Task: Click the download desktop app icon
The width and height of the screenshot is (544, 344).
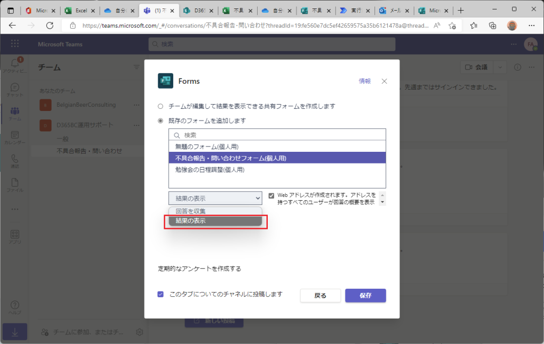Action: 14,332
